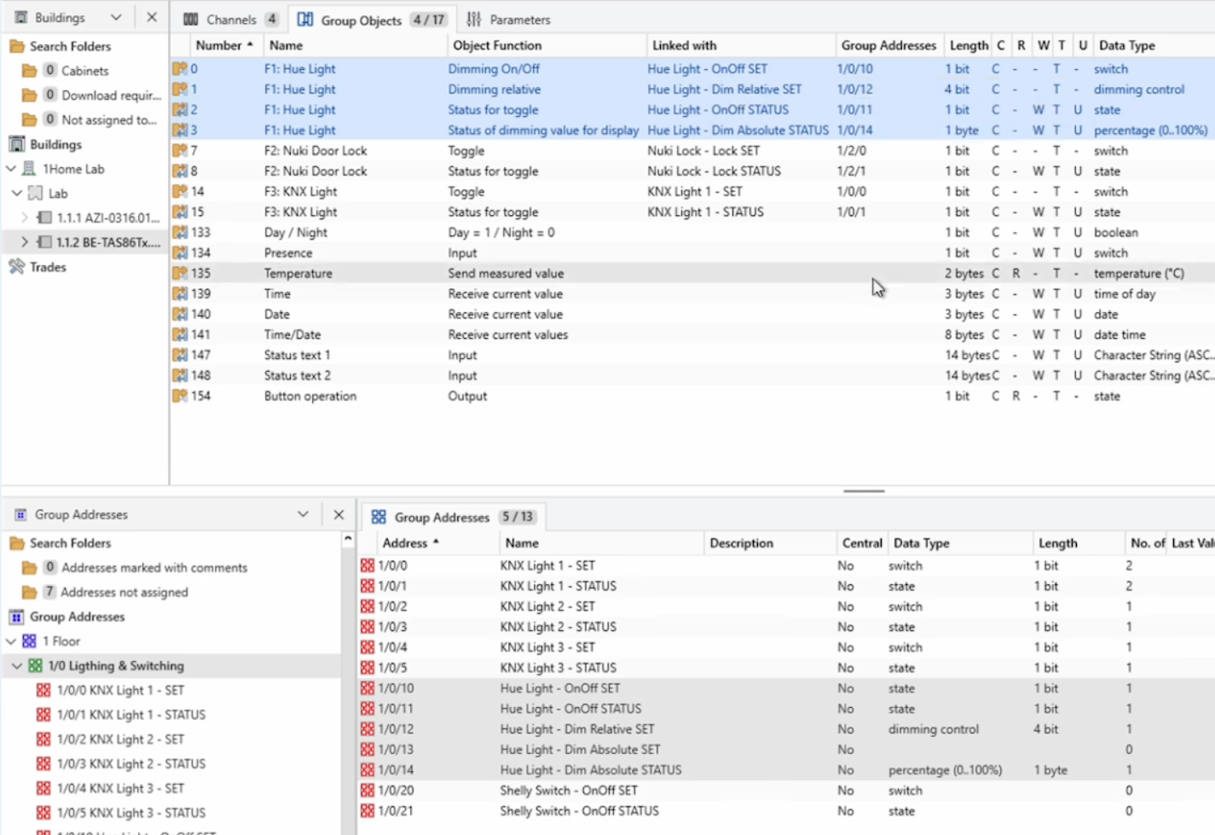Select the Shelly Switch - OnOff SET row

(x=569, y=791)
